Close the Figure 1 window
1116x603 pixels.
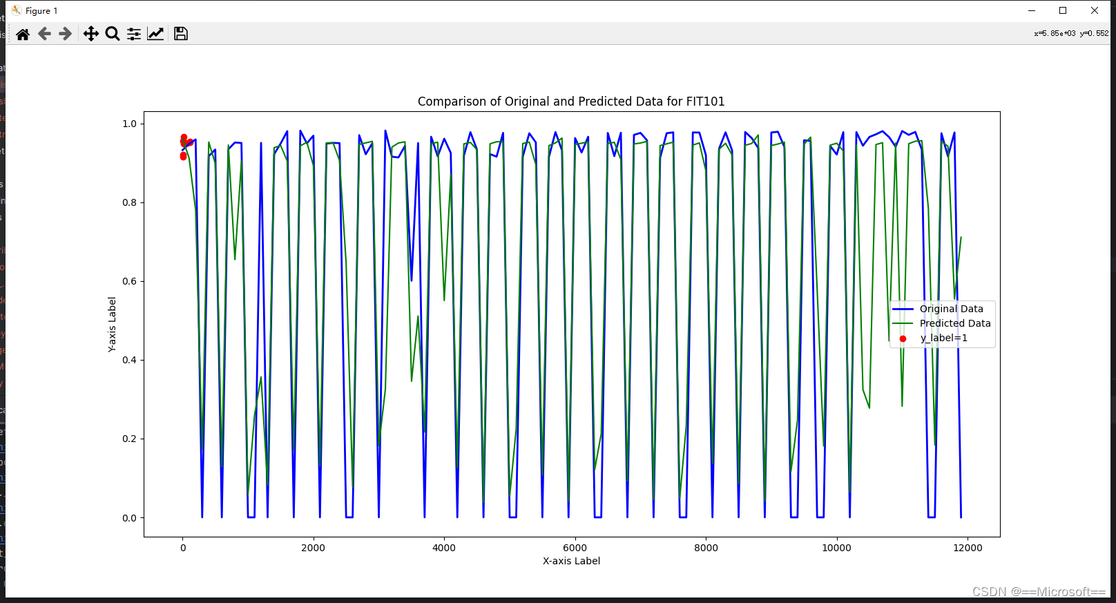pos(1095,10)
